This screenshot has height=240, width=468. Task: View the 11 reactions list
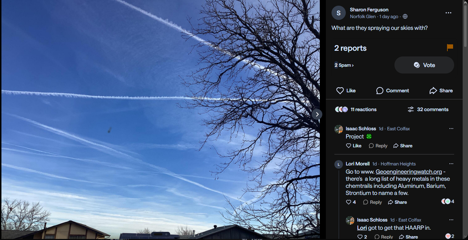(356, 109)
